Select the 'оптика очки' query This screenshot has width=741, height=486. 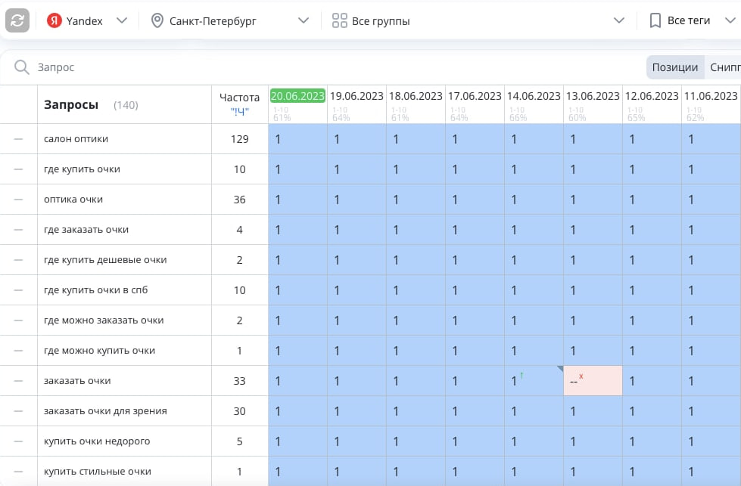(x=73, y=199)
